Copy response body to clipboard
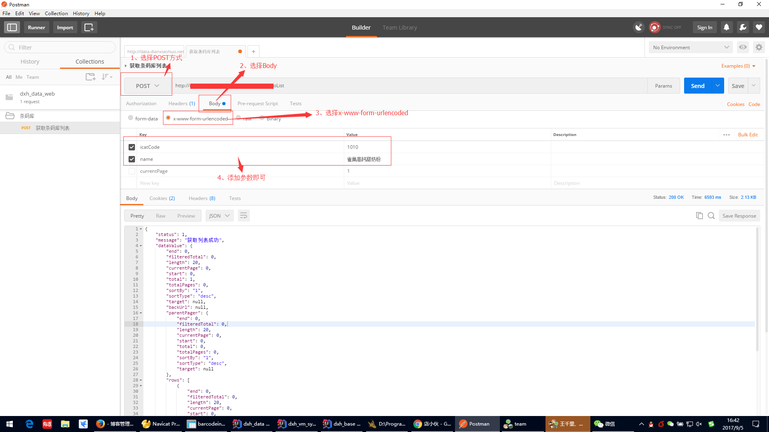Image resolution: width=769 pixels, height=432 pixels. [x=699, y=216]
